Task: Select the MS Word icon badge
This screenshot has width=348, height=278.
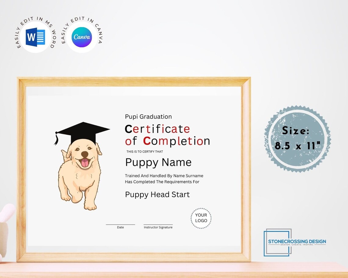Action: click(36, 37)
